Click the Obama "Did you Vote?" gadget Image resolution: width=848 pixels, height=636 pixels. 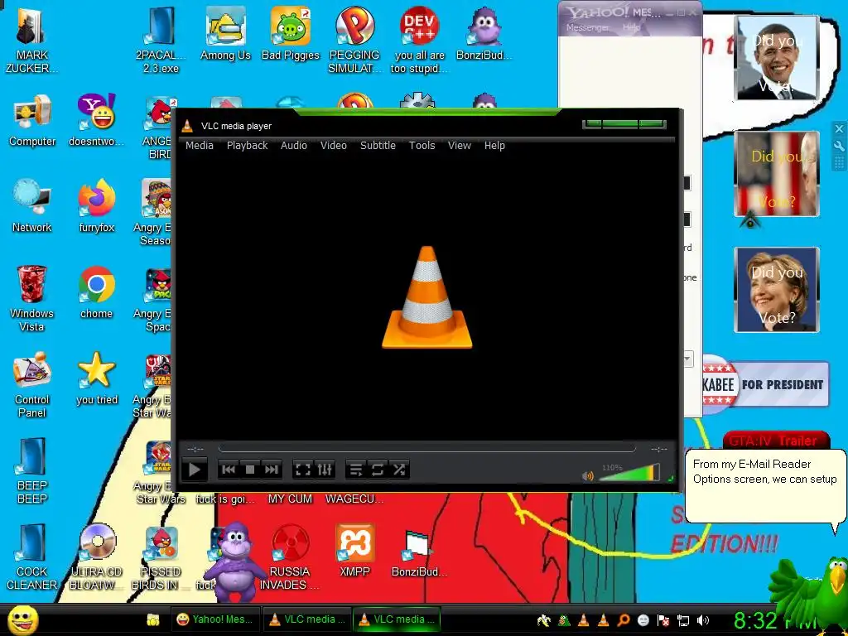[777, 58]
